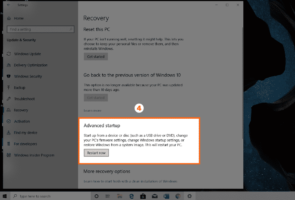The image size is (295, 200).
Task: Open the clean installation of Windows link
Action: click(130, 181)
